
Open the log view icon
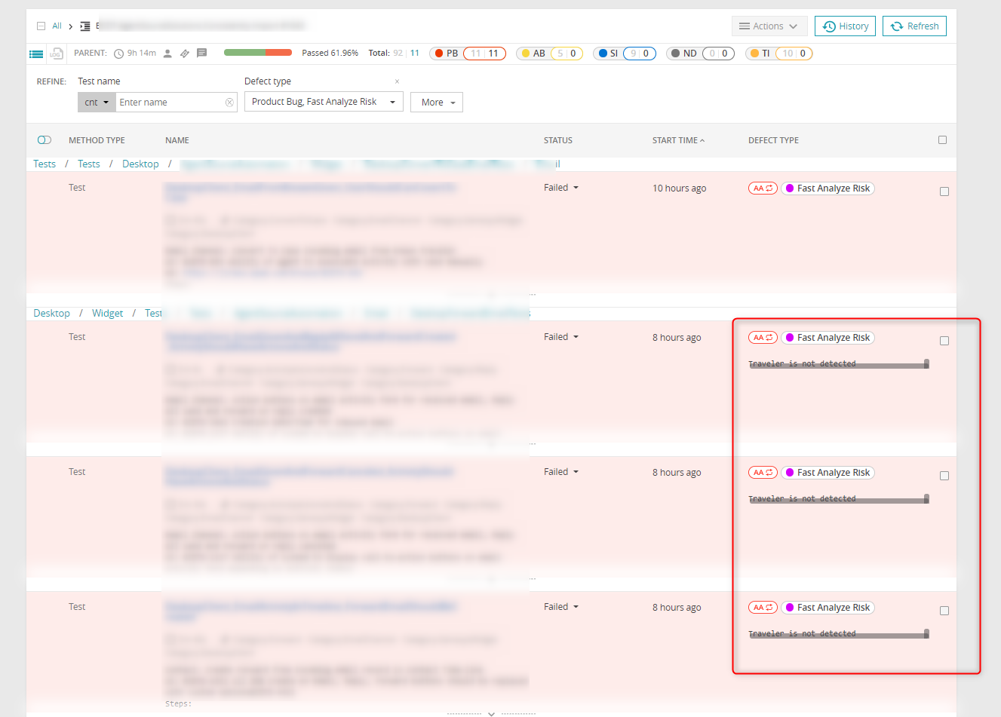[56, 54]
